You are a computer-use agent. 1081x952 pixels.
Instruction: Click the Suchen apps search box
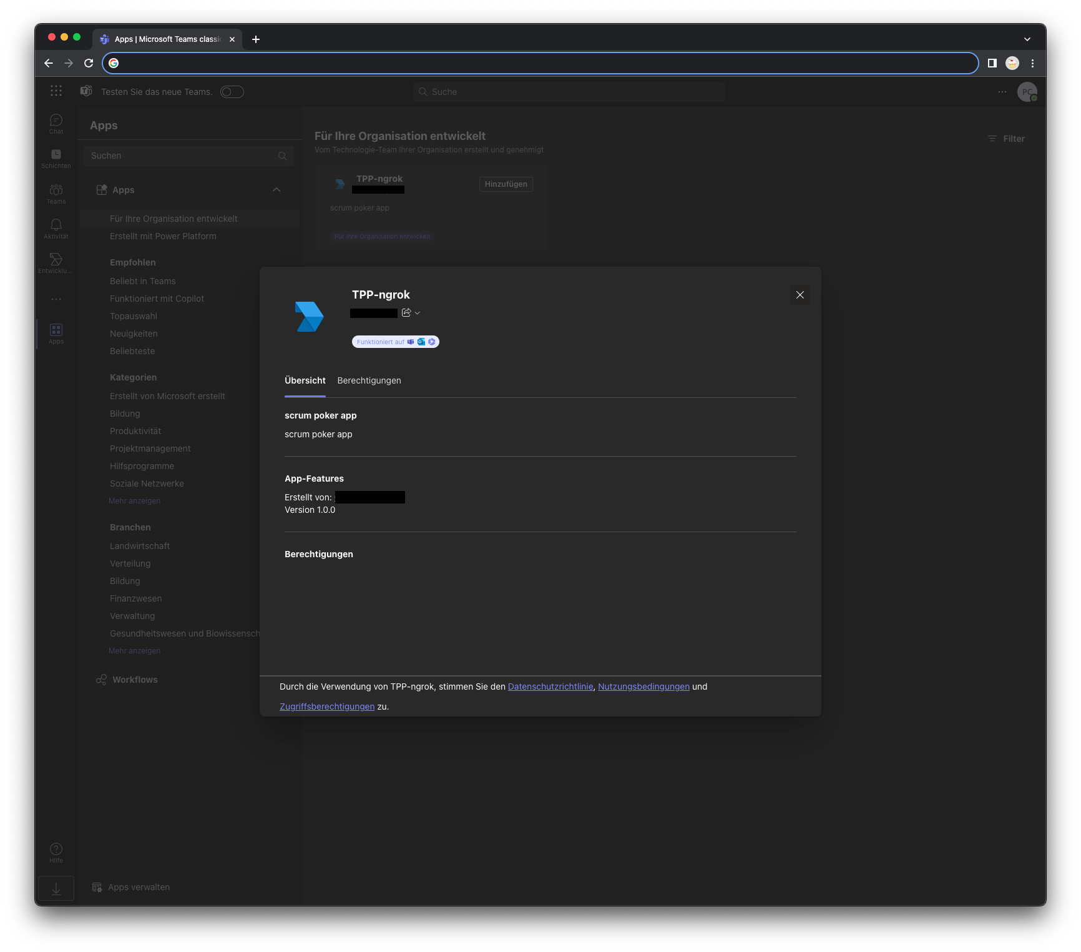pos(188,156)
